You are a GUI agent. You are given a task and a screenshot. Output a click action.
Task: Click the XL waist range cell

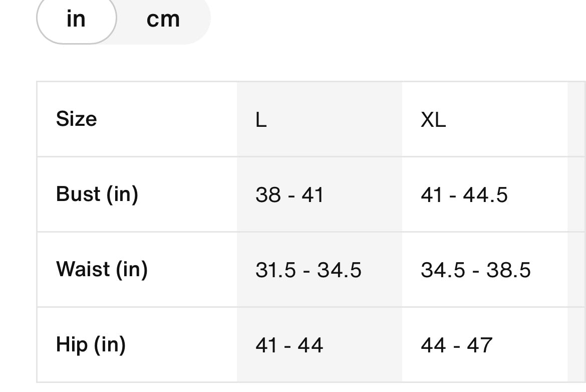point(476,270)
